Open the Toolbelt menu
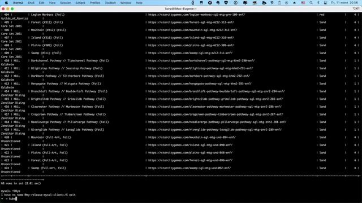Image resolution: width=362 pixels, height=203 pixels. click(110, 3)
